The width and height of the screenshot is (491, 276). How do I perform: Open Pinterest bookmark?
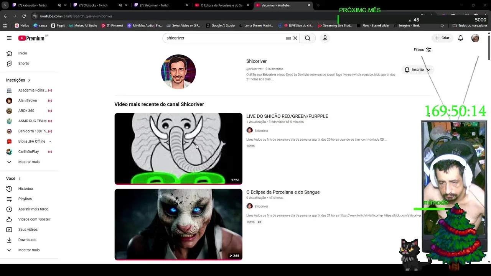112,26
